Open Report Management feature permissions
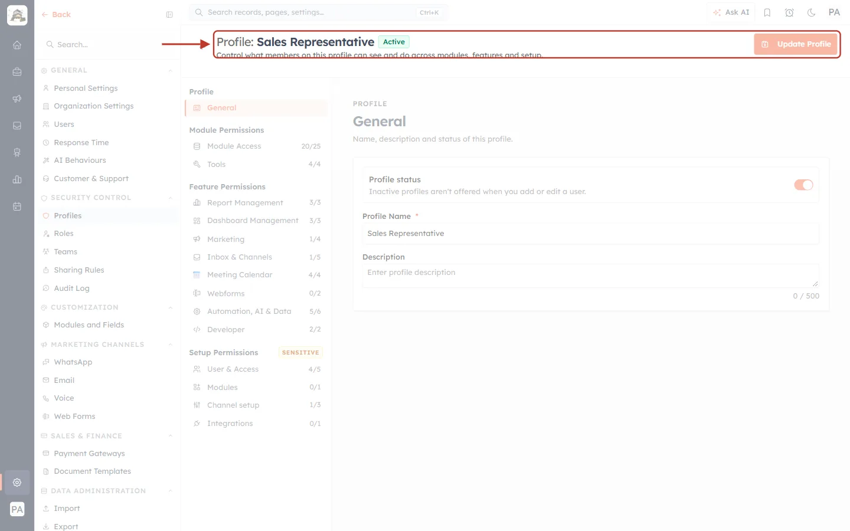The height and width of the screenshot is (531, 850). 256,203
